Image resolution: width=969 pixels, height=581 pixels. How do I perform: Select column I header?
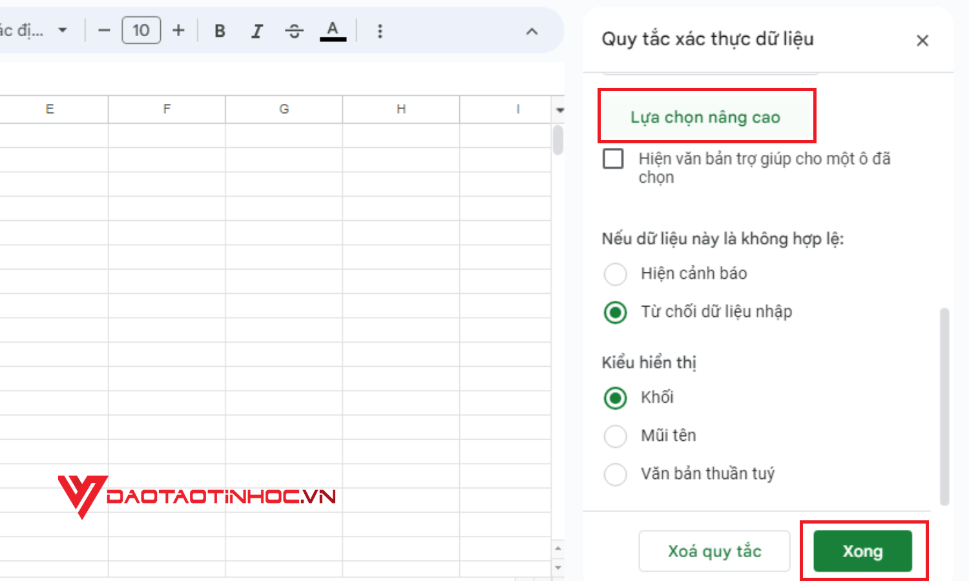[x=505, y=109]
